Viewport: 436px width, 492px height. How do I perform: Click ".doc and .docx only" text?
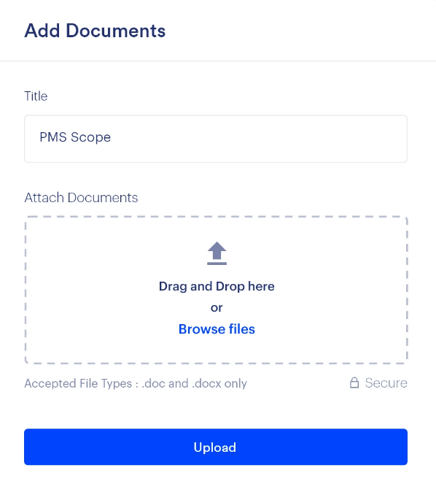pos(195,383)
